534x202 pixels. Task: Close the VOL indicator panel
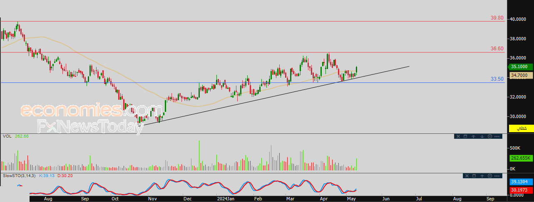pos(458,136)
